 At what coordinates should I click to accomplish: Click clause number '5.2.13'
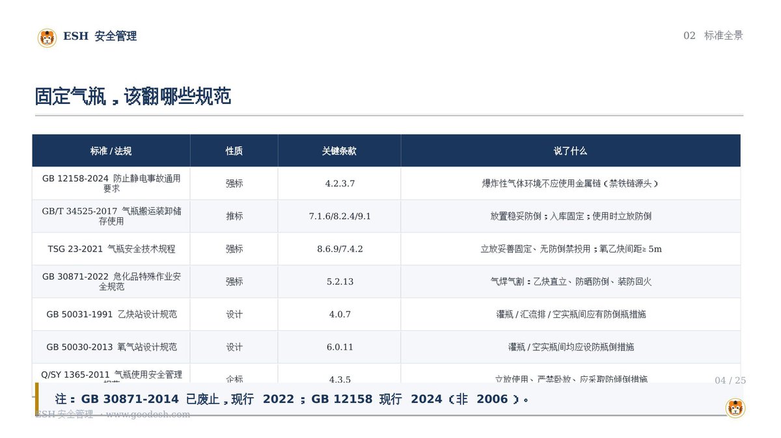[340, 282]
